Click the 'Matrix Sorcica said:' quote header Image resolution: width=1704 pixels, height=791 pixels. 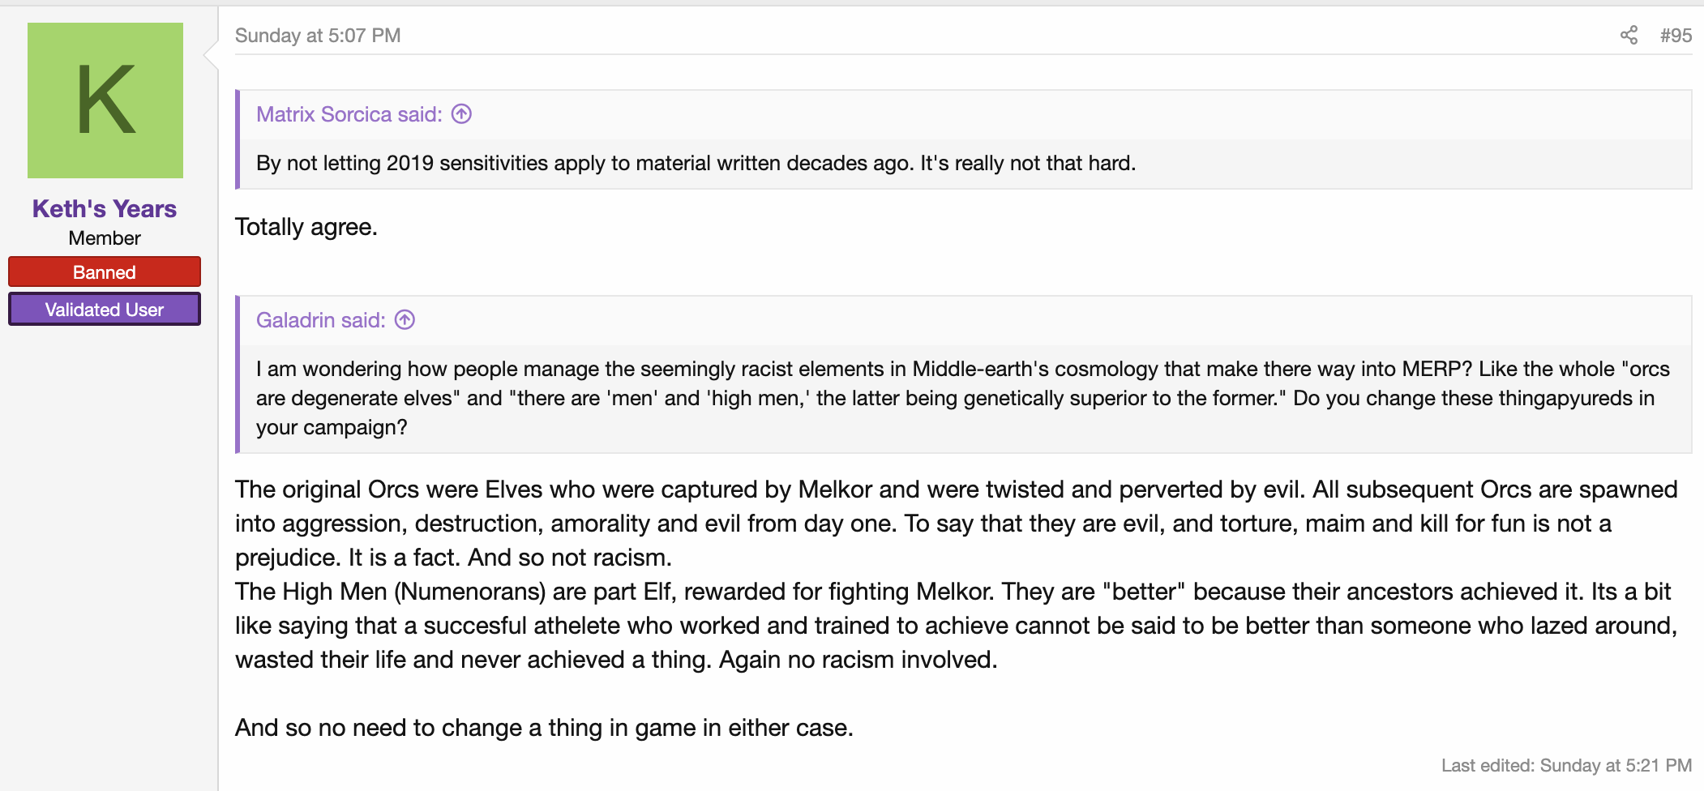[349, 114]
